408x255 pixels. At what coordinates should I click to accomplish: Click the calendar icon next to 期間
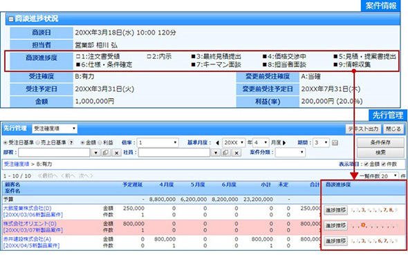coord(335,143)
